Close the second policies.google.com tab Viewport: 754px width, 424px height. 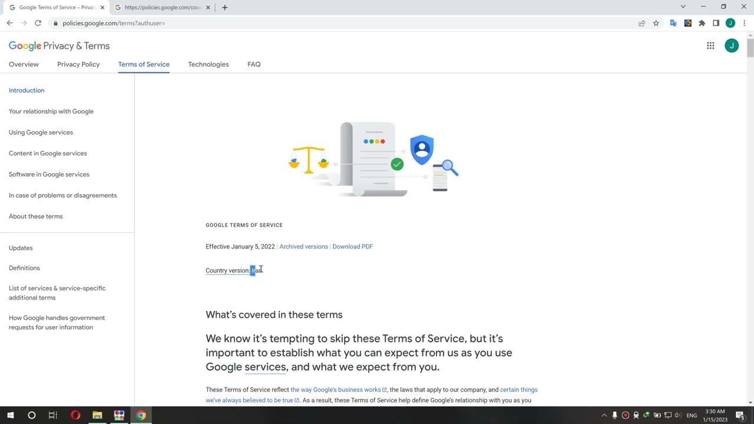point(208,8)
